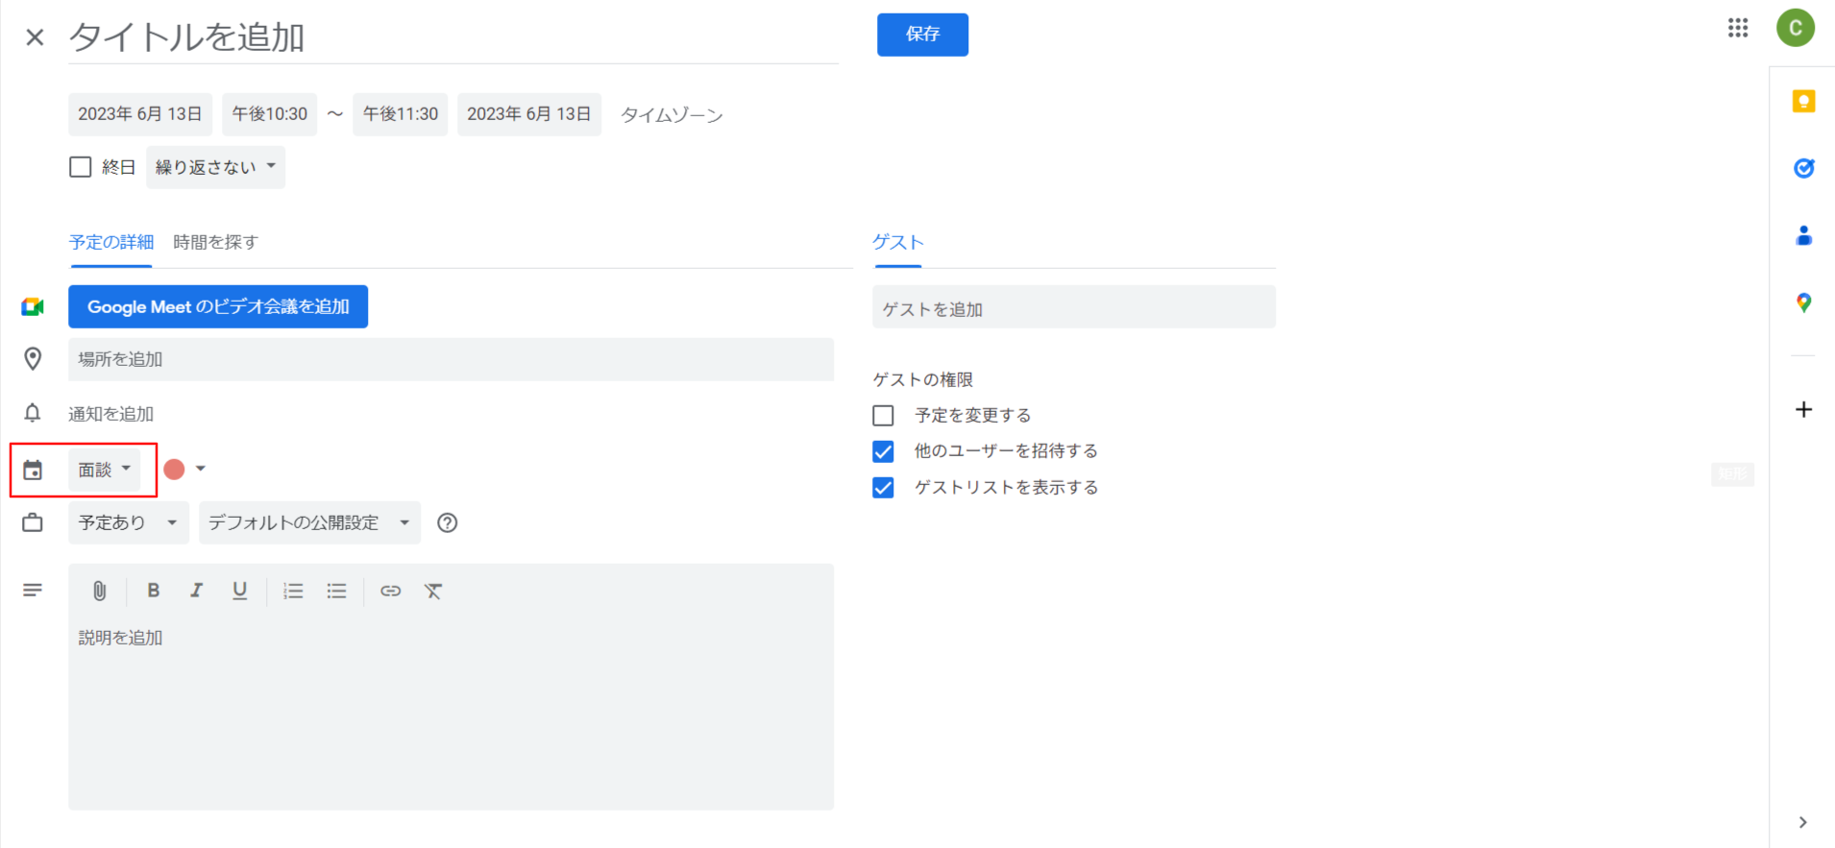This screenshot has width=1835, height=848.
Task: Enable the 終日 all-day checkbox
Action: click(x=81, y=167)
